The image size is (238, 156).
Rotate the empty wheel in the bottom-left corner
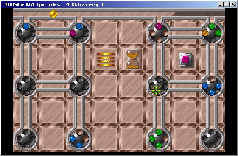point(26,139)
